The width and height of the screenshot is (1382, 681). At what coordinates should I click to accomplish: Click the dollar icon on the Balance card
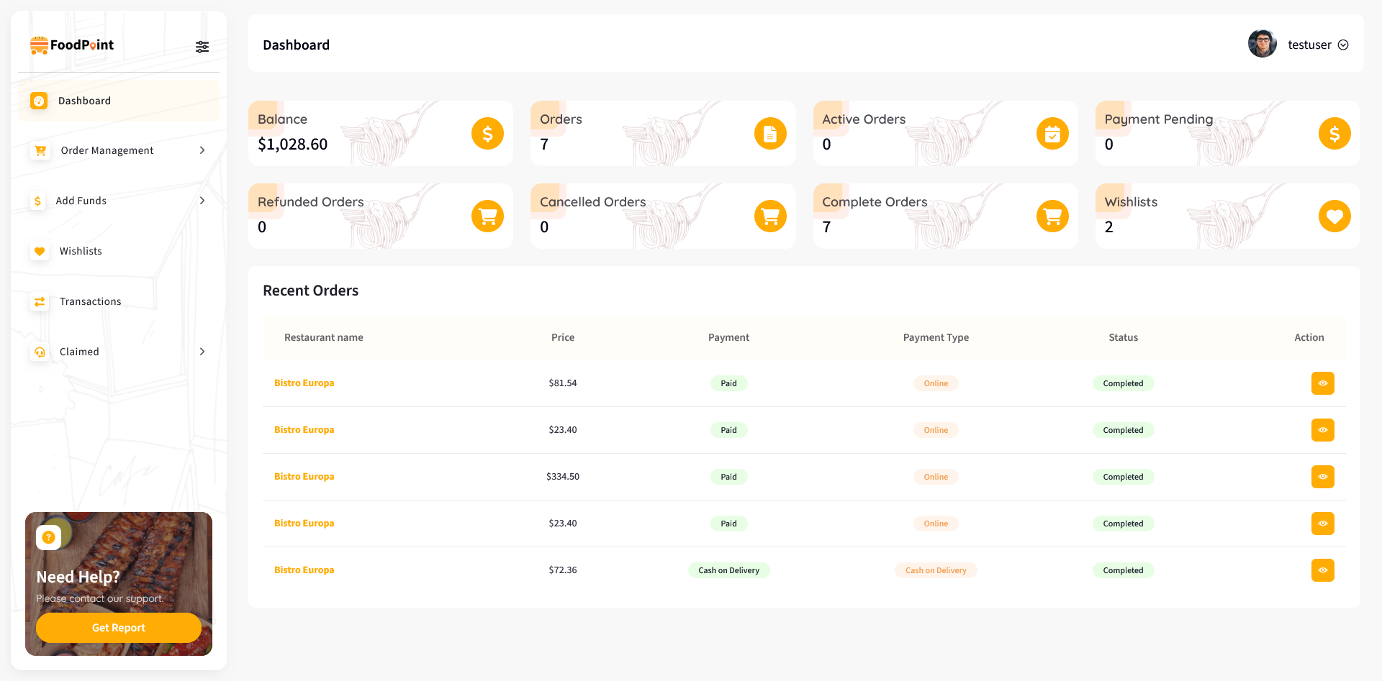point(487,133)
